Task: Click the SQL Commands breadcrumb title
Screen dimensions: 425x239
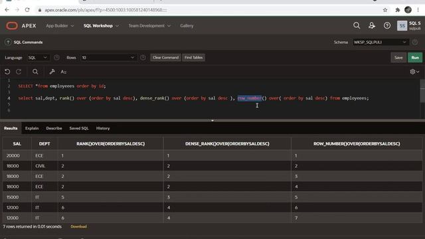Action: (x=28, y=42)
